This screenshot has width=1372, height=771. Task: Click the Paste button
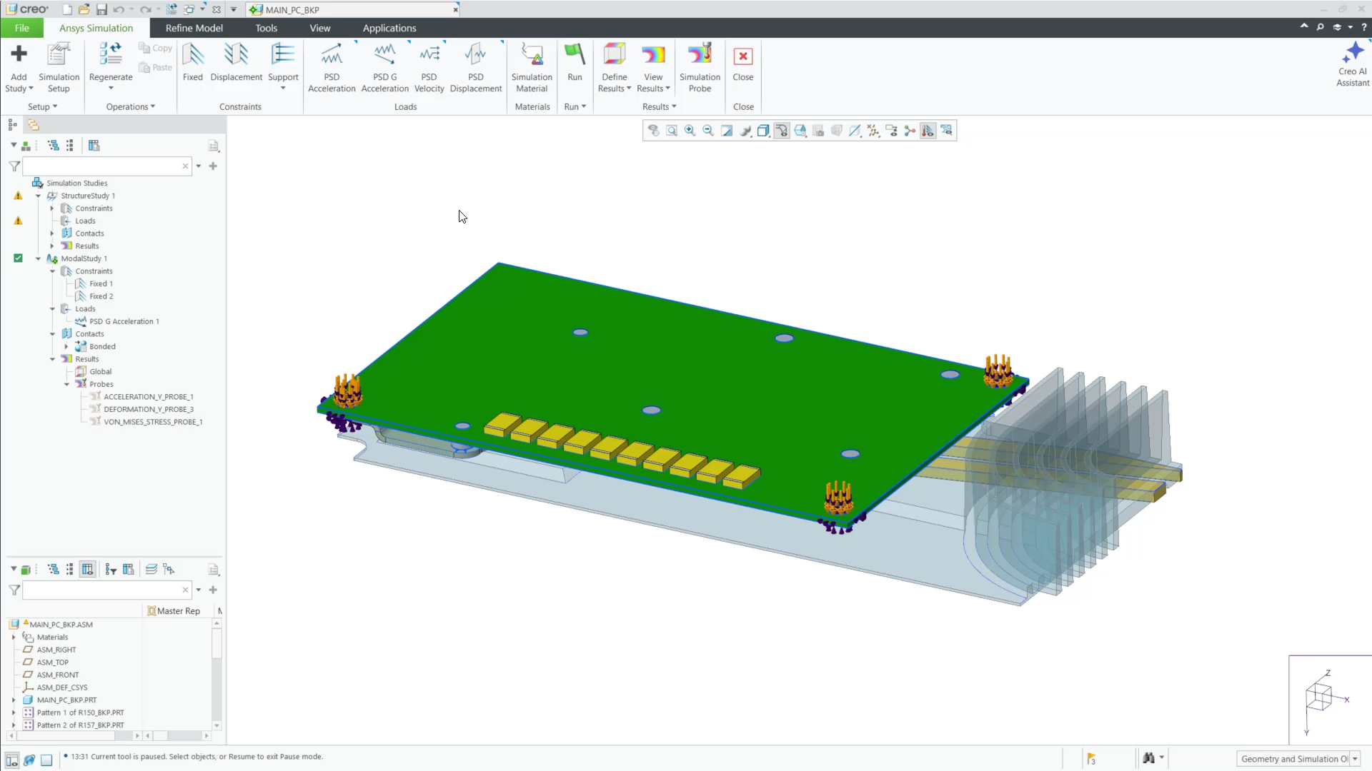click(156, 67)
